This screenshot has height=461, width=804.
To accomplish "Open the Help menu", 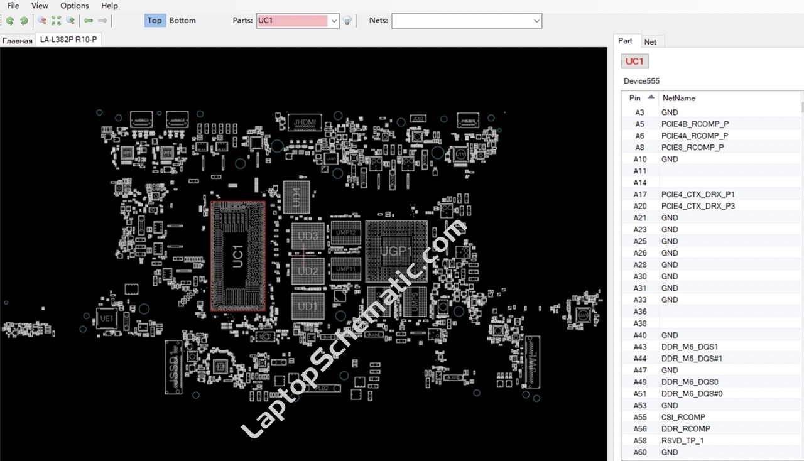I will click(x=110, y=6).
